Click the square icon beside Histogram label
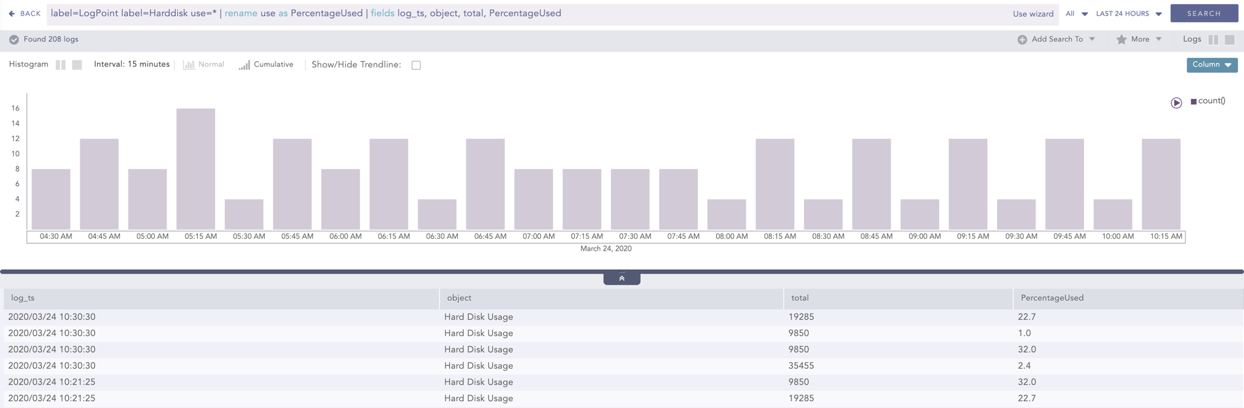The height and width of the screenshot is (408, 1244). coord(77,65)
